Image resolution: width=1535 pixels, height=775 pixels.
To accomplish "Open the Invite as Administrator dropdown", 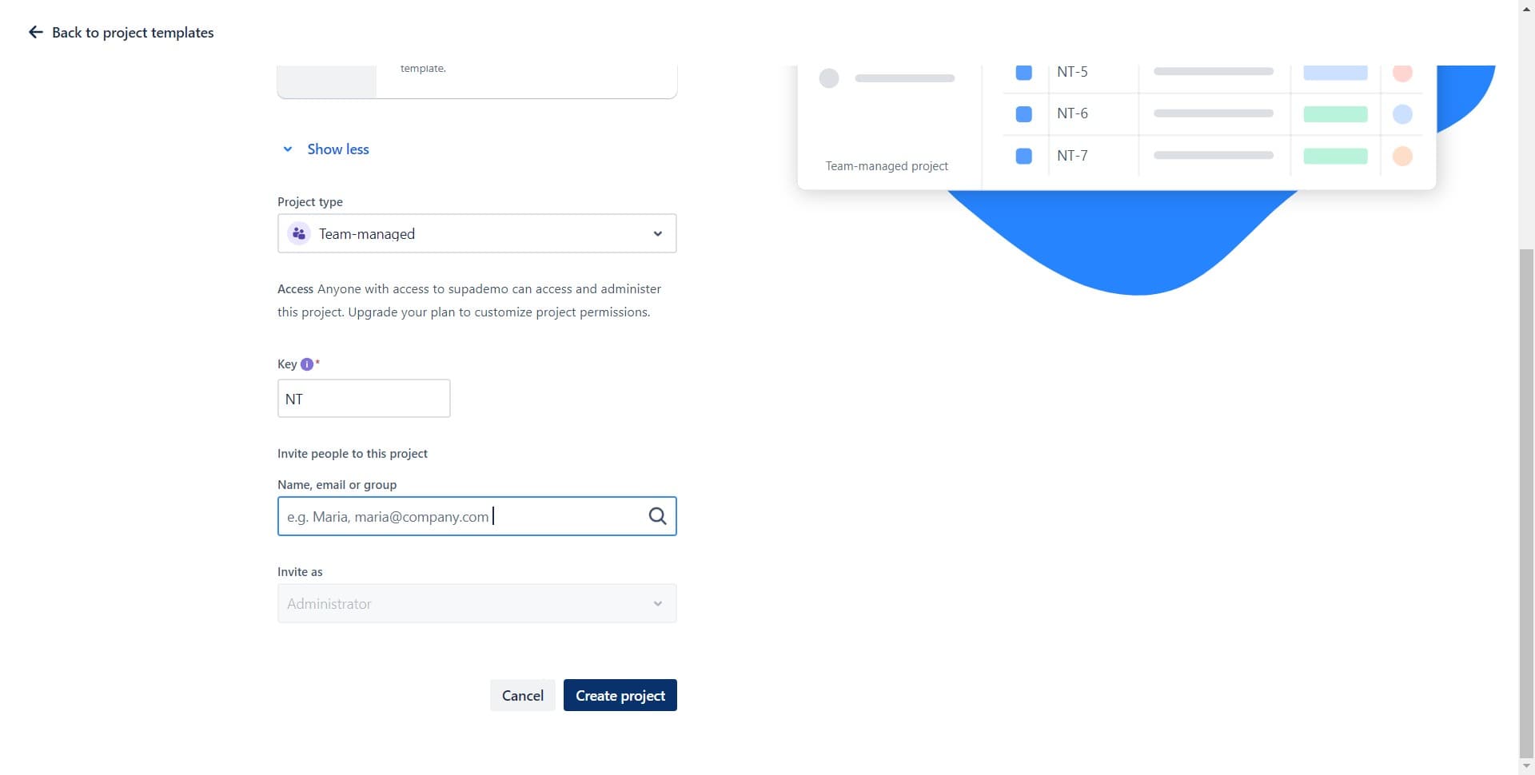I will tap(476, 603).
